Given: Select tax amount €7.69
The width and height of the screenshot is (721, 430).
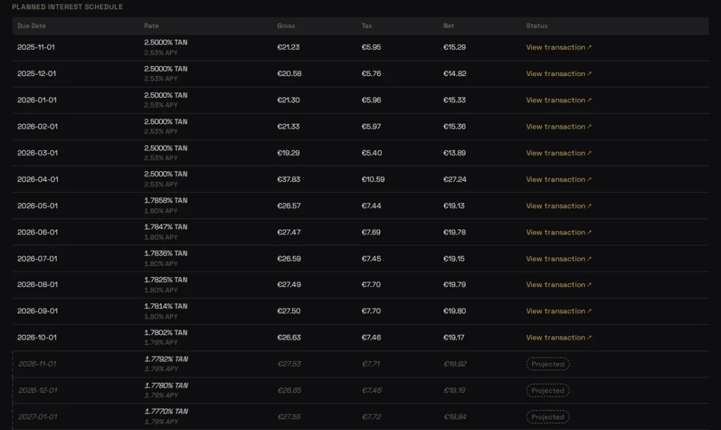Looking at the screenshot, I should pyautogui.click(x=370, y=232).
